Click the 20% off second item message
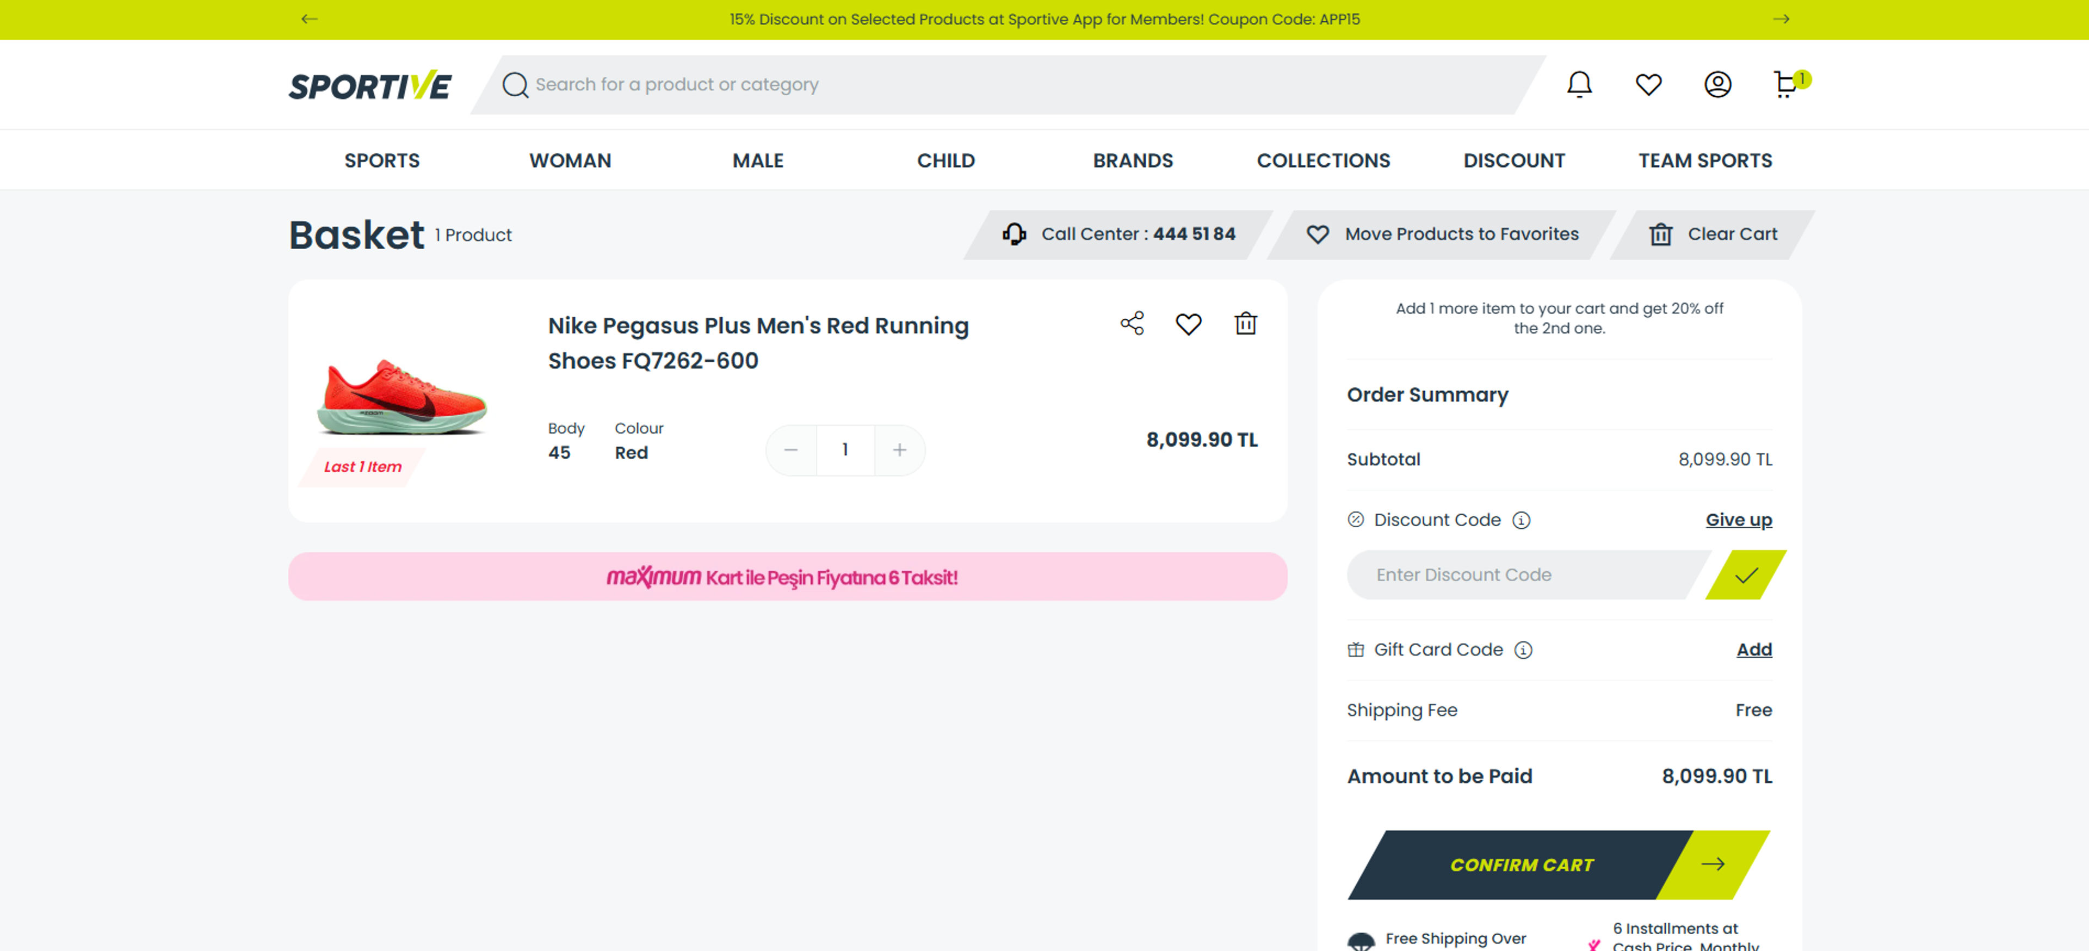The height and width of the screenshot is (951, 2089). [1559, 318]
